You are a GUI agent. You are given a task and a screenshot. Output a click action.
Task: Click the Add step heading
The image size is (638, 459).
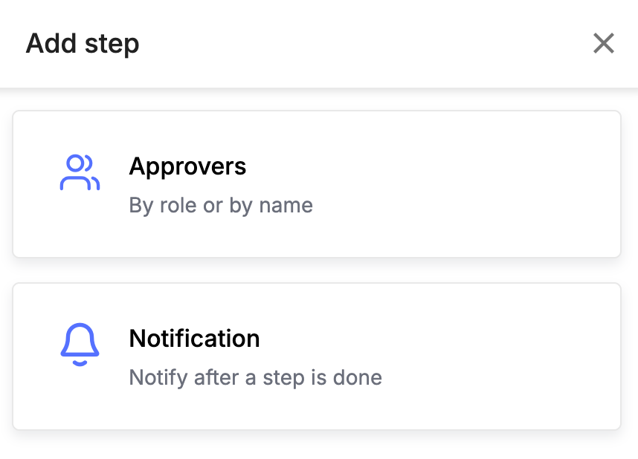click(83, 44)
